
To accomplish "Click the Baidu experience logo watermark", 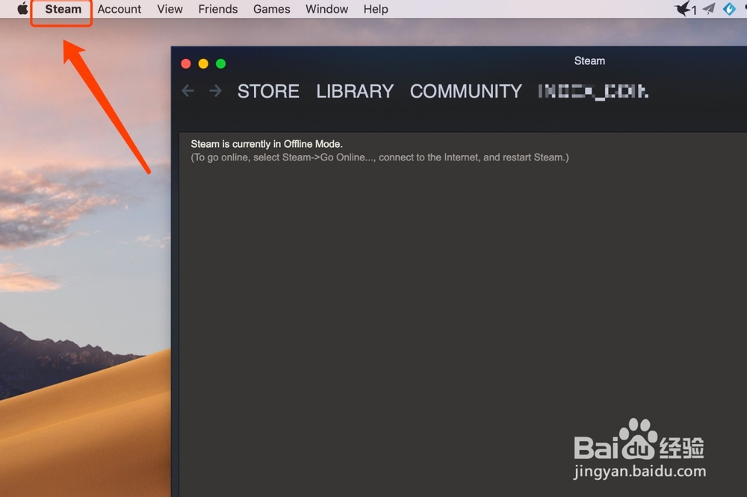I will (x=639, y=446).
